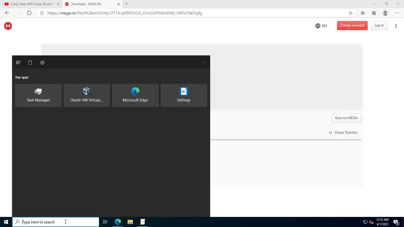Viewport: 404px width, 227px height.
Task: Open Settings from Top apps
Action: [184, 95]
